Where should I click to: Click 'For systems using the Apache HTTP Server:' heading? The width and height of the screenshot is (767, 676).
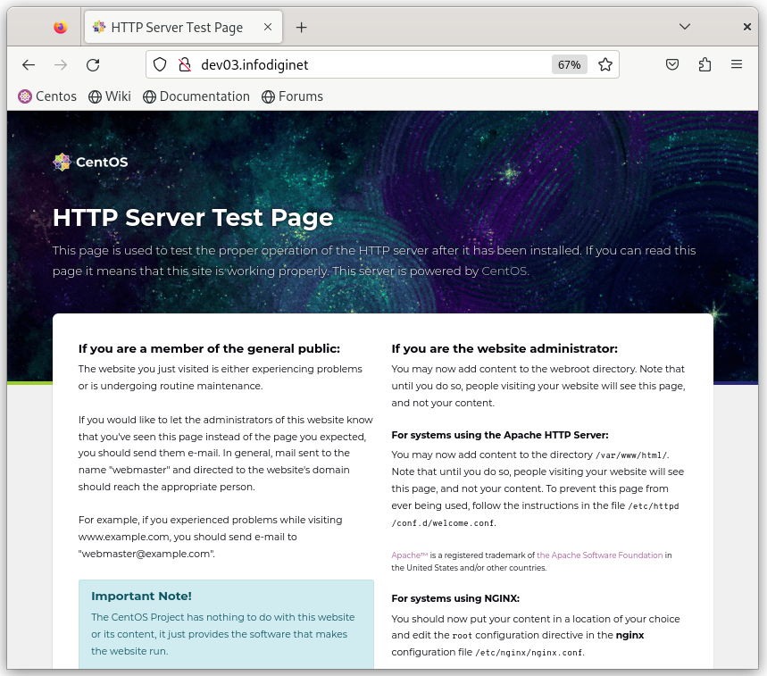(x=500, y=435)
